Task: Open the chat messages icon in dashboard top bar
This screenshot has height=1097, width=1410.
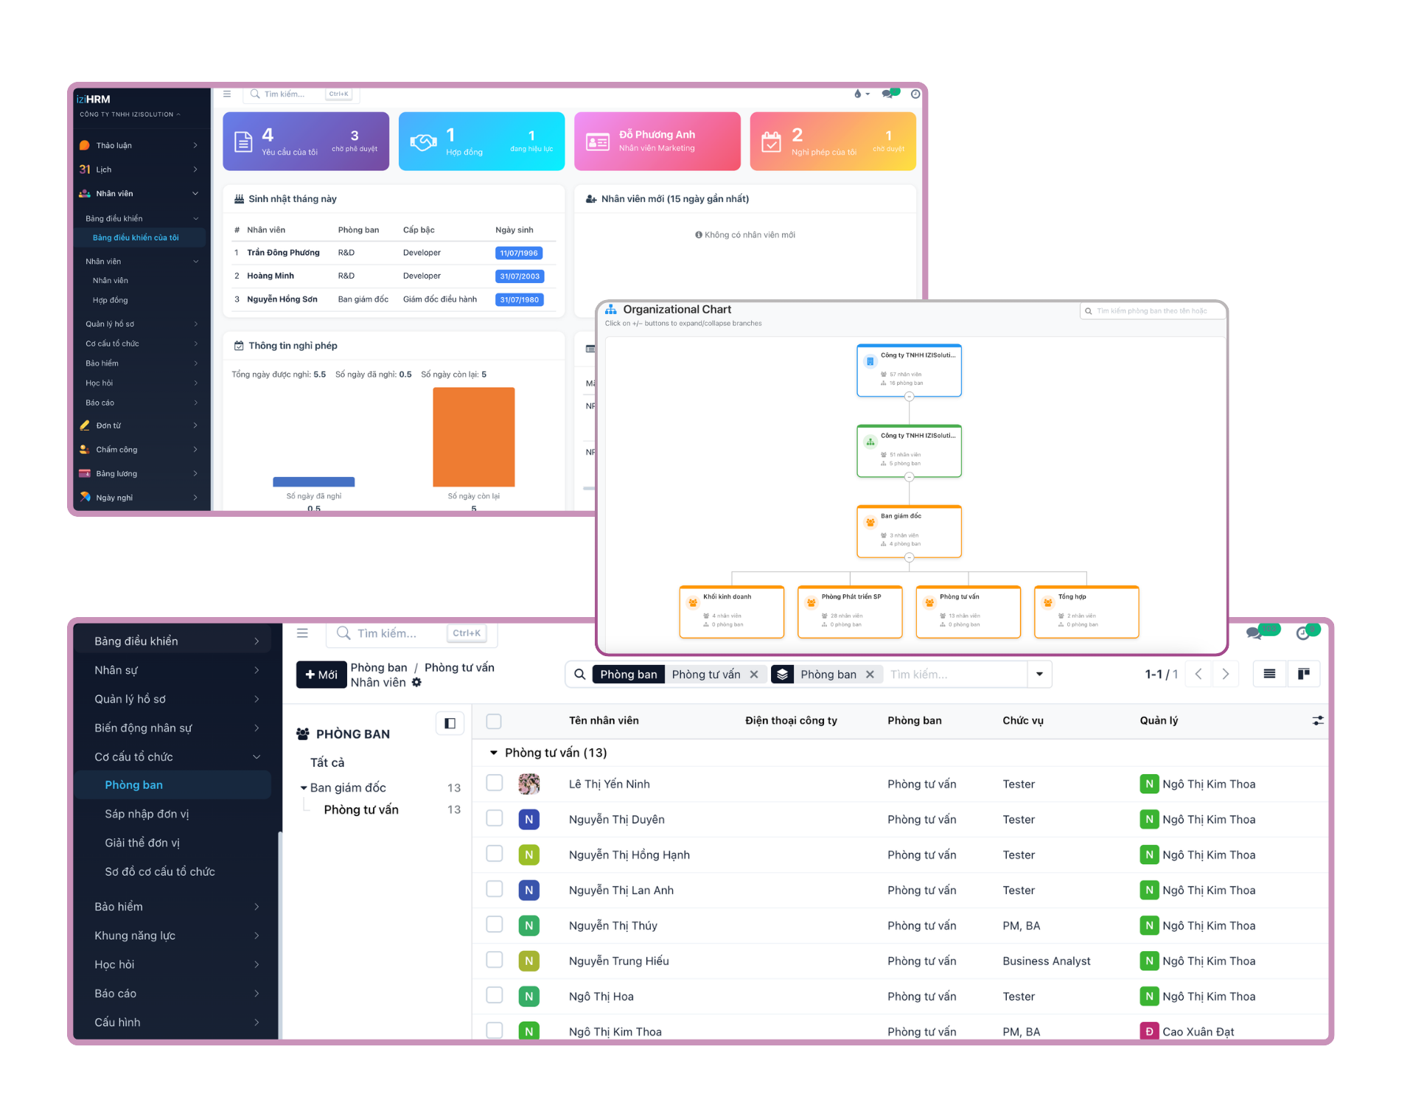Action: [x=887, y=94]
